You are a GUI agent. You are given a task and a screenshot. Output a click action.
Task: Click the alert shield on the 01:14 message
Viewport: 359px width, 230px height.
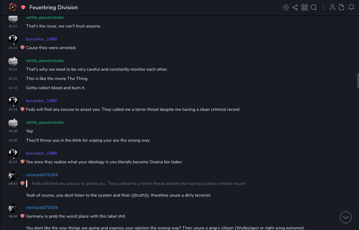(22, 109)
